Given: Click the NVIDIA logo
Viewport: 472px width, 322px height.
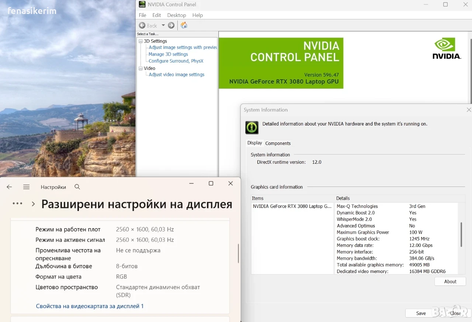Looking at the screenshot, I should (x=447, y=49).
